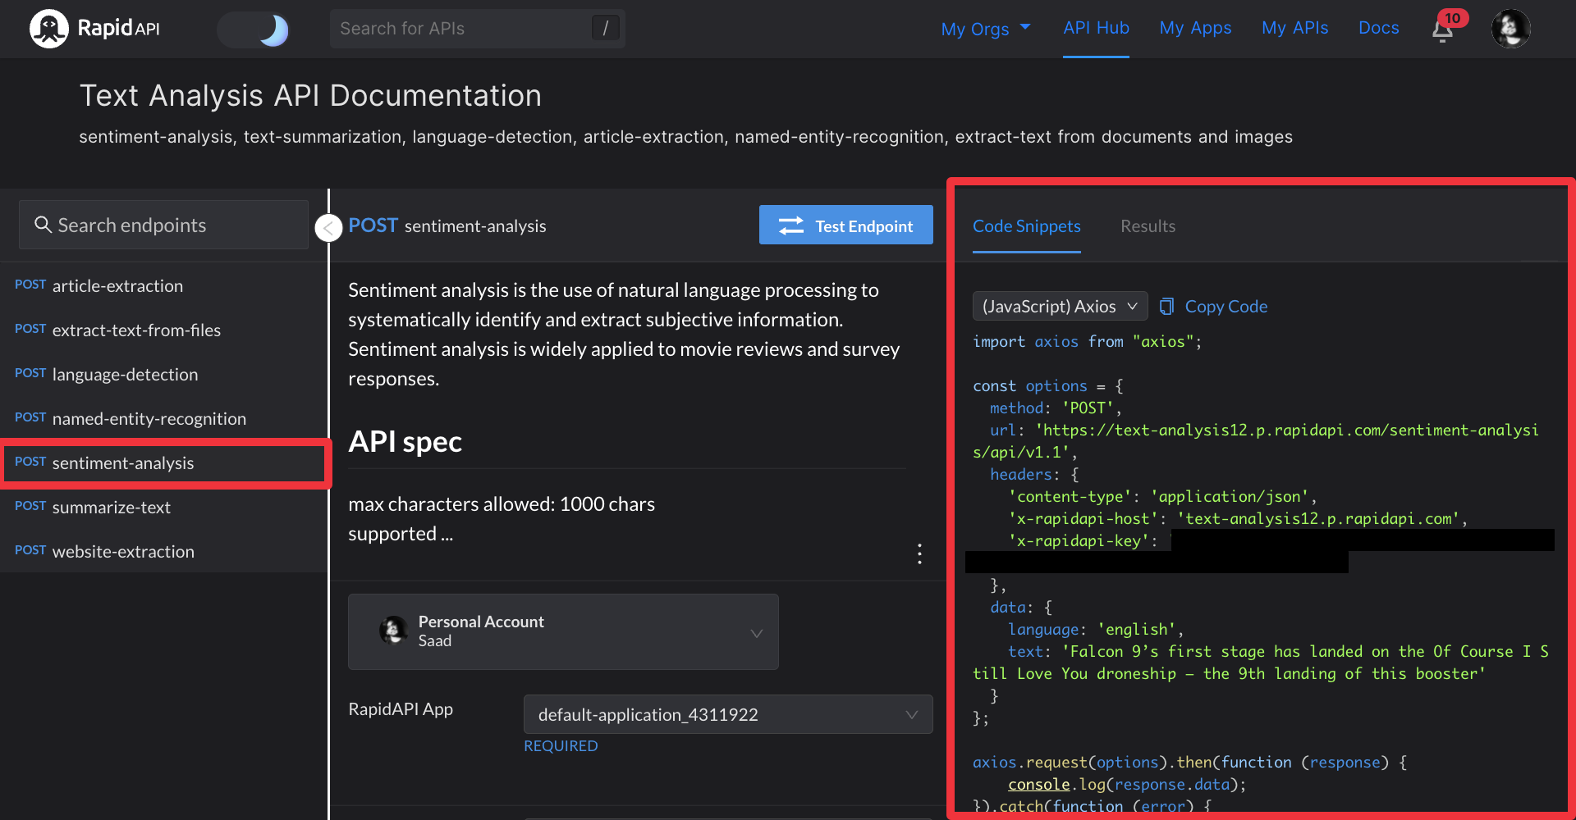Open the (JavaScript) Axios language dropdown

pyautogui.click(x=1060, y=306)
